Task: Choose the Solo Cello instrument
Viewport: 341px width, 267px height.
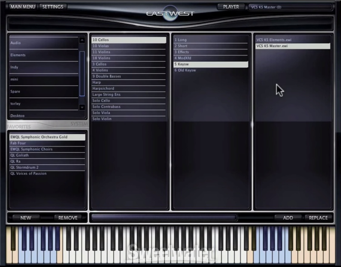Action: click(x=129, y=101)
